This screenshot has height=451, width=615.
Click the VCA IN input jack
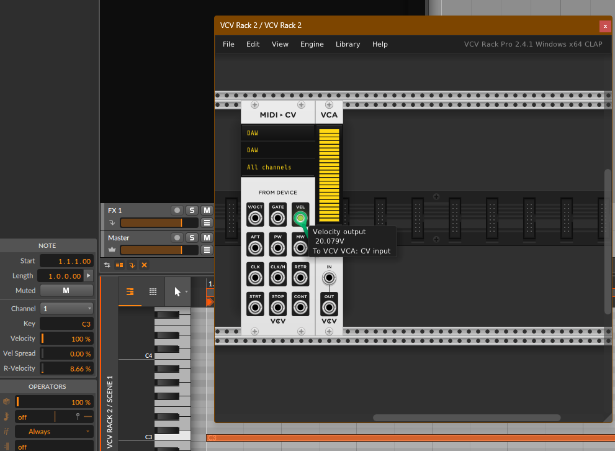pos(329,278)
